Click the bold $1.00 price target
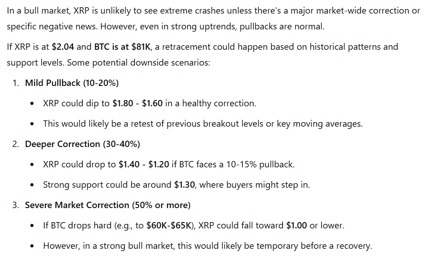The width and height of the screenshot is (424, 261). (x=296, y=225)
